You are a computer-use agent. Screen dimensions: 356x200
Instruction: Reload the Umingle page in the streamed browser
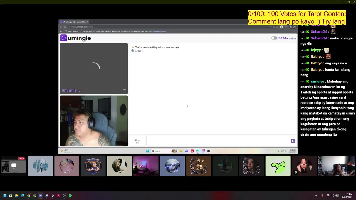(65, 27)
